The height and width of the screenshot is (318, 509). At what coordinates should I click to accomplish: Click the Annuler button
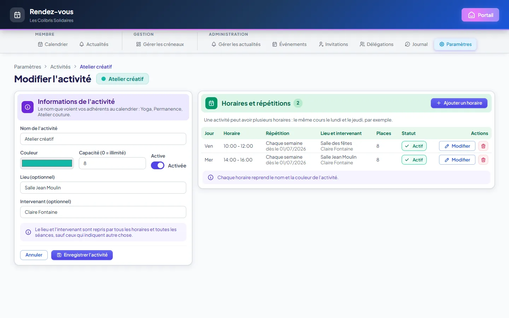tap(34, 255)
